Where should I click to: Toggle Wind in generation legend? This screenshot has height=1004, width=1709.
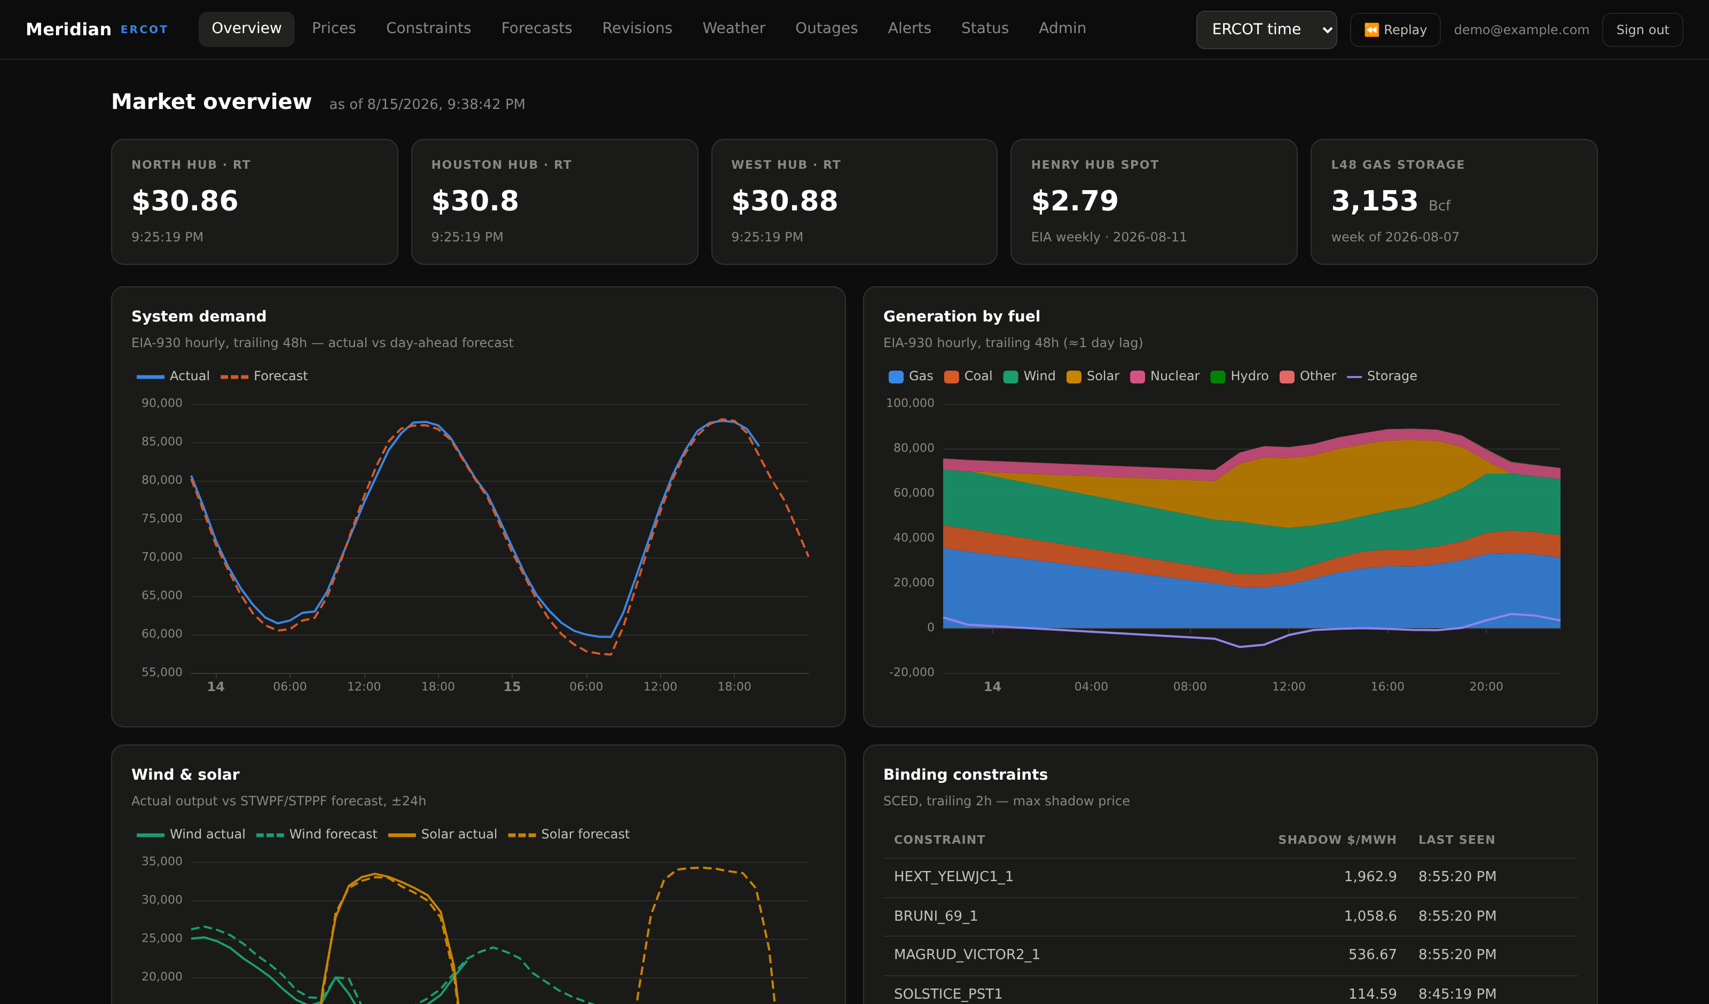click(x=1030, y=376)
